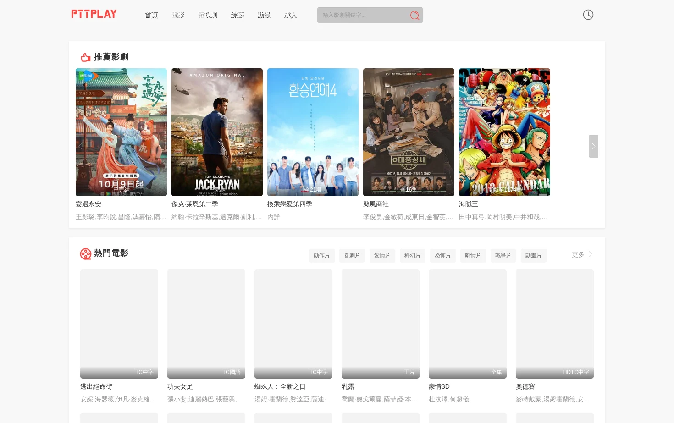Click the thumbs-up icon beside 推薦影劇
This screenshot has width=674, height=423.
pos(85,57)
